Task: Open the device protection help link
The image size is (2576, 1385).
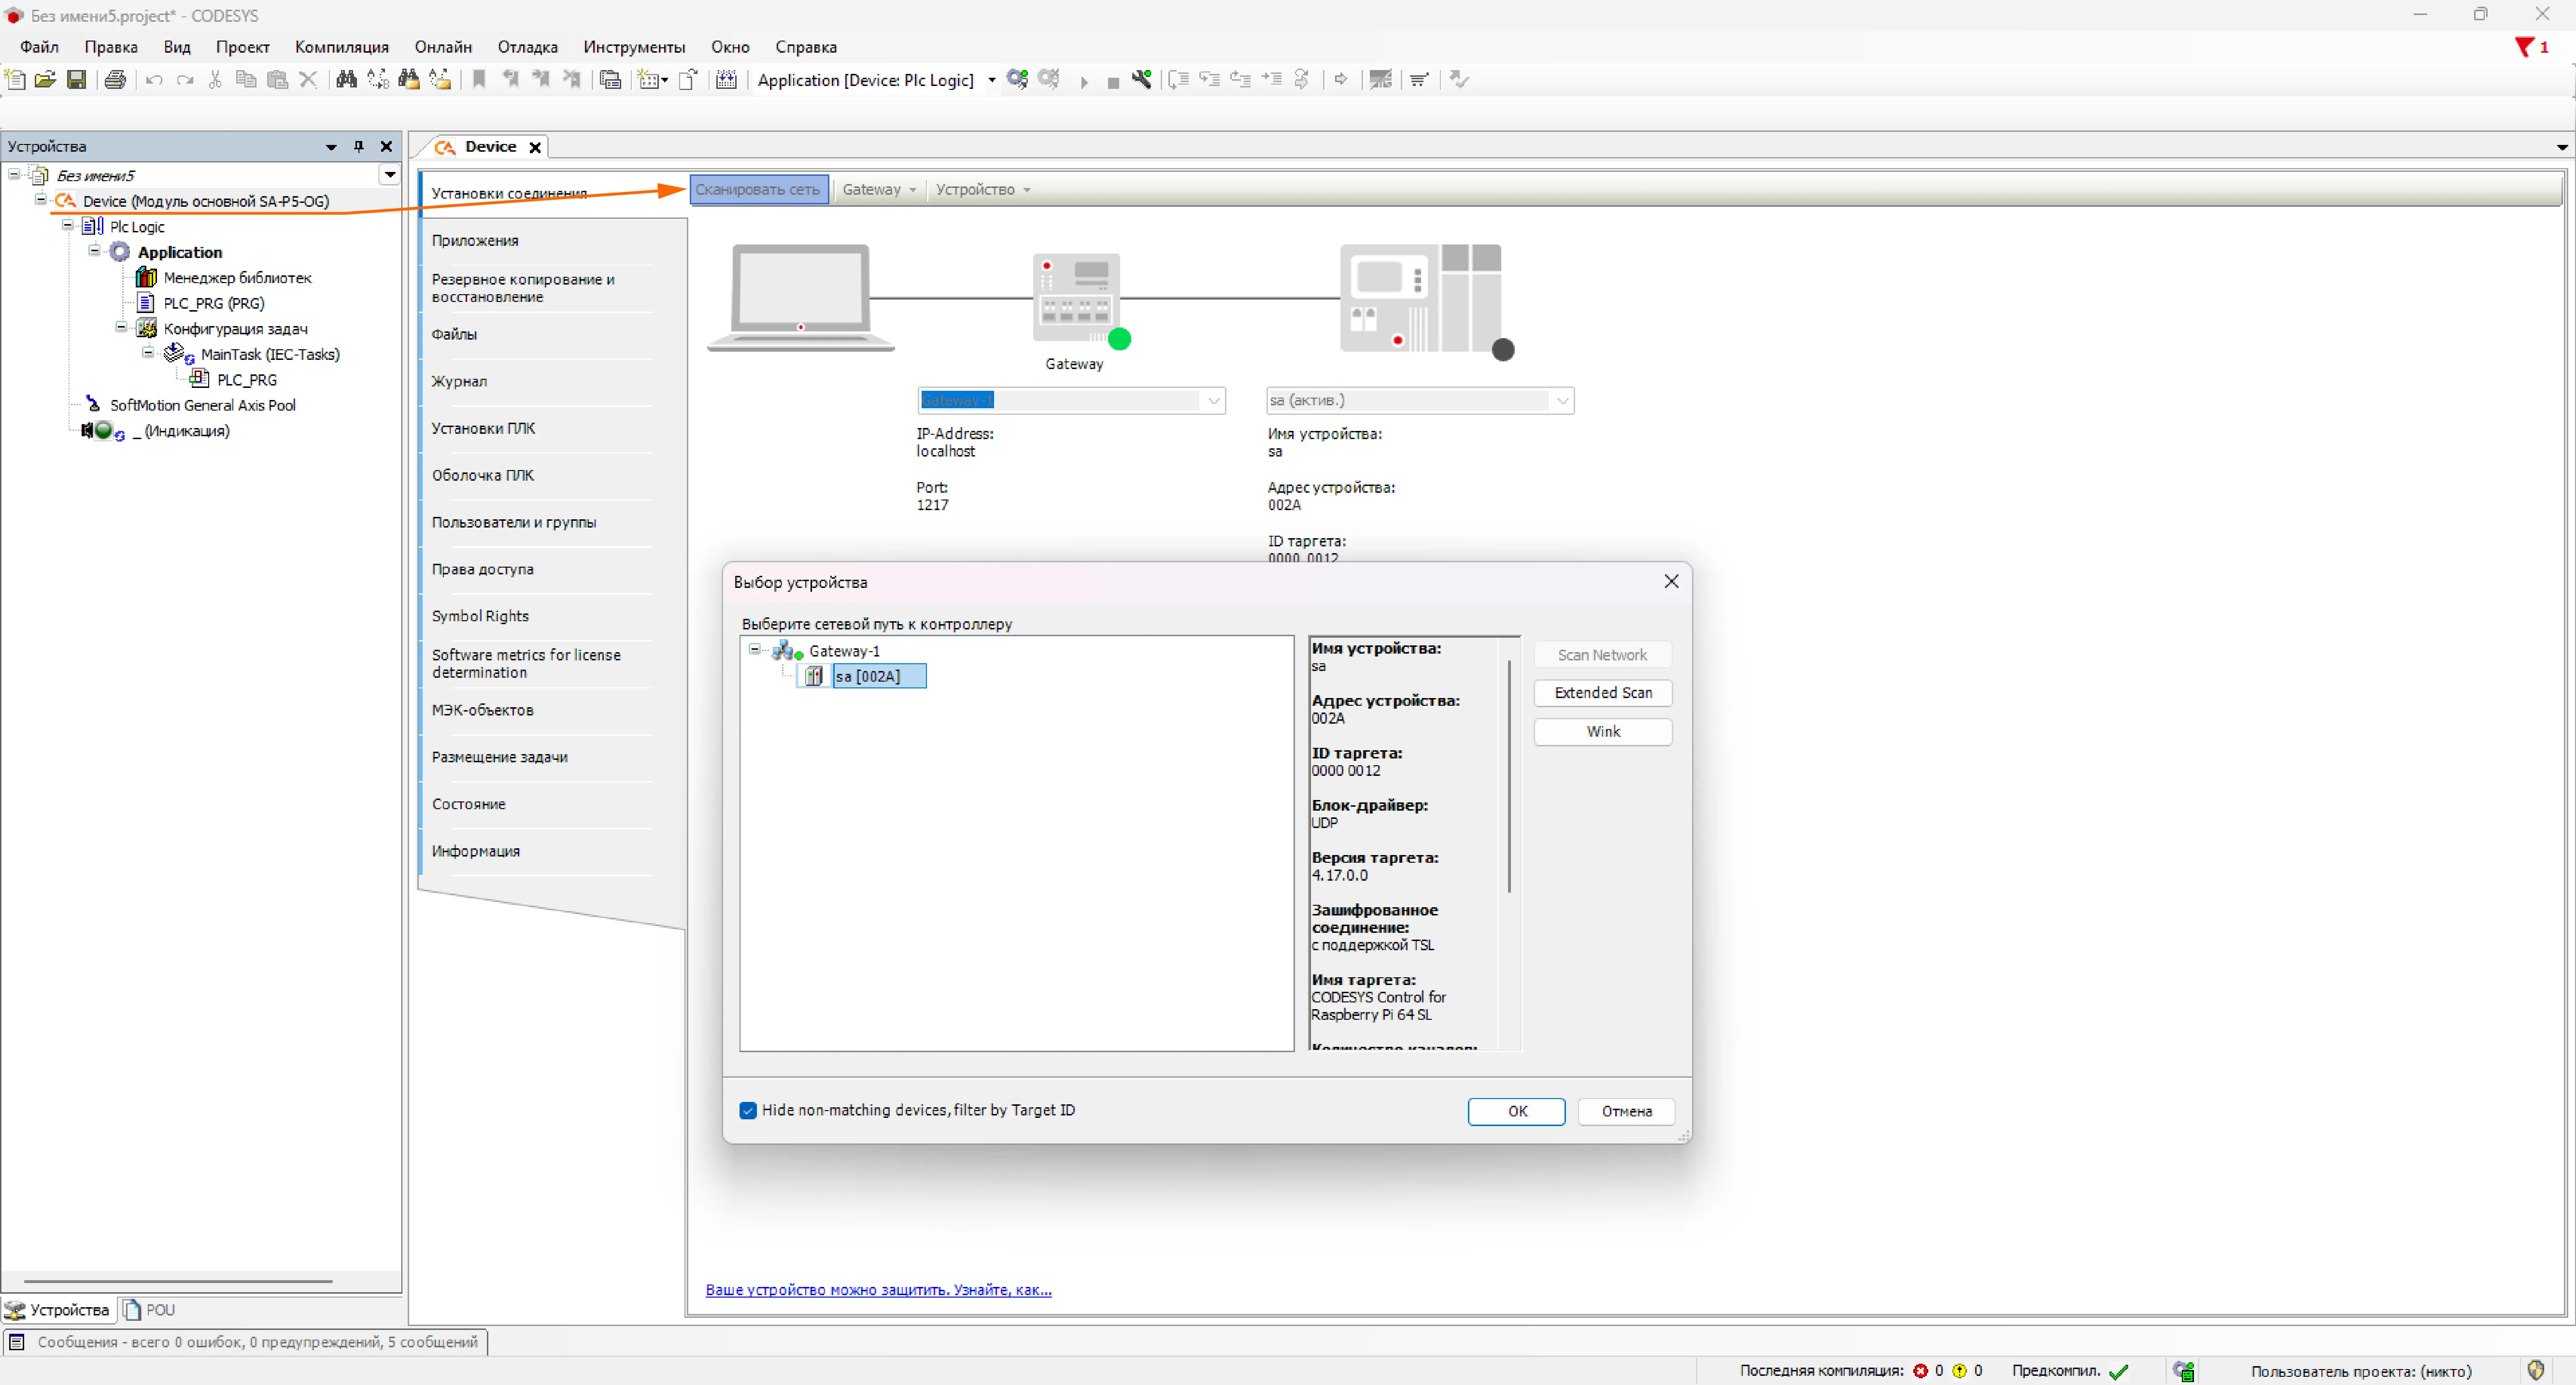Action: (878, 1289)
